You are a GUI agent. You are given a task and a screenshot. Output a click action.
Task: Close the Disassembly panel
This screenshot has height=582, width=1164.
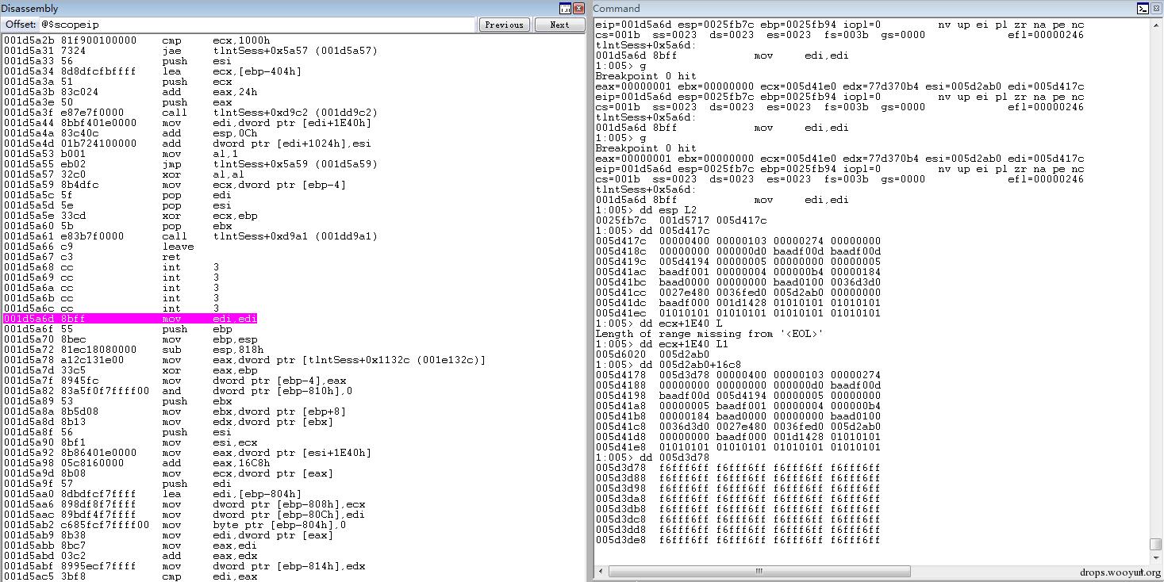coord(580,9)
